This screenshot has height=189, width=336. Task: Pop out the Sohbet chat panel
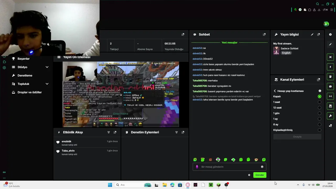point(264,34)
